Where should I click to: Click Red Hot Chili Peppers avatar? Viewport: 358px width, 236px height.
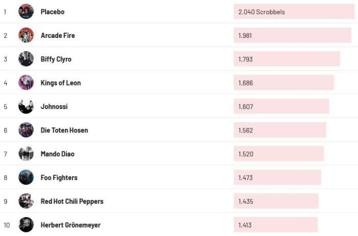click(x=26, y=201)
